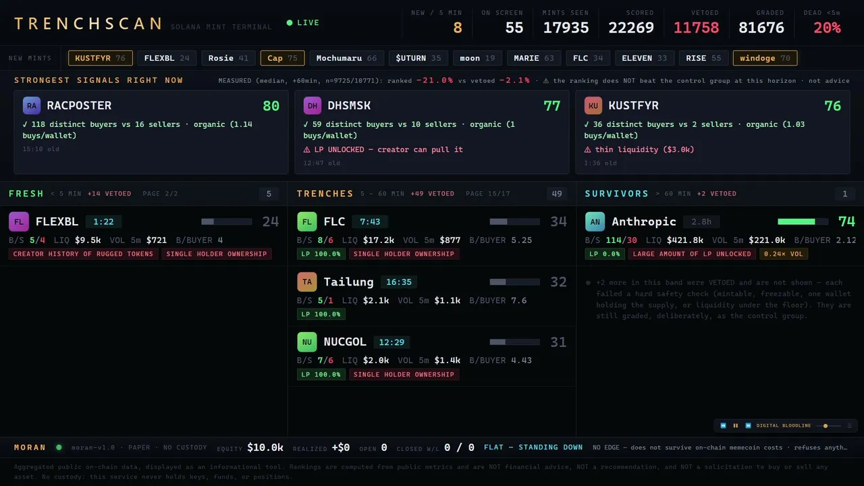
Task: Select the ELEVEN 33 new mint chip
Action: 644,58
